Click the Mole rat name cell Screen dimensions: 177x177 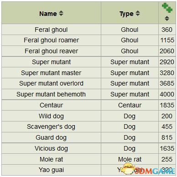pyautogui.click(x=51, y=159)
